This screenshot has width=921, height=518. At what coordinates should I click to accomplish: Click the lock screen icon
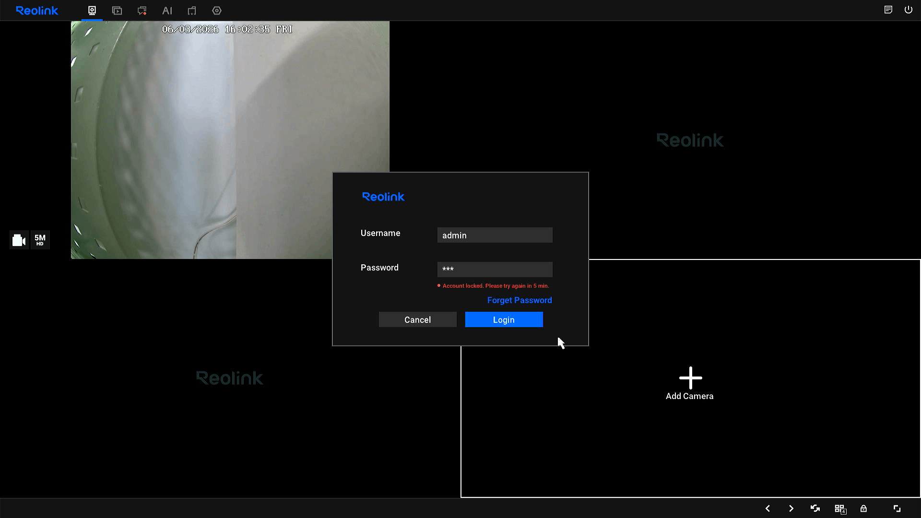click(x=863, y=508)
